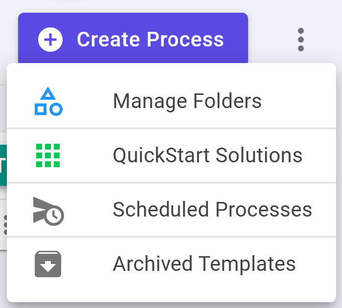This screenshot has height=308, width=342.
Task: Open QuickStart Solutions from the menu
Action: (x=171, y=155)
